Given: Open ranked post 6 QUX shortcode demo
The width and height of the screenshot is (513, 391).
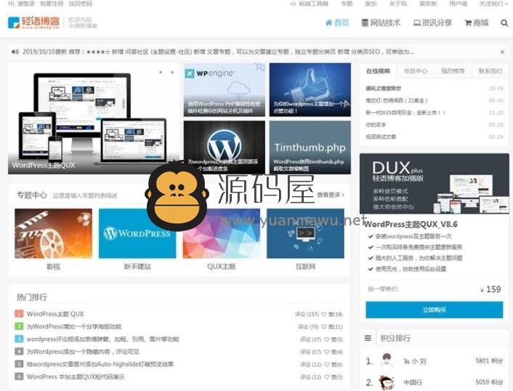Looking at the screenshot, I should pos(76,376).
